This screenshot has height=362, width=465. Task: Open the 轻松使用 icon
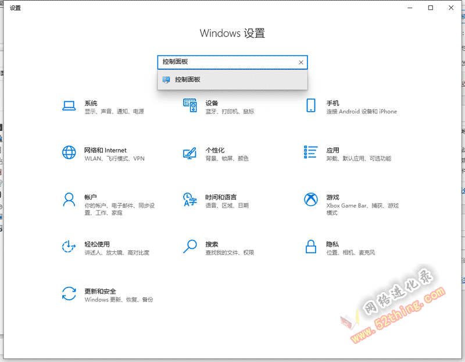[x=69, y=246]
